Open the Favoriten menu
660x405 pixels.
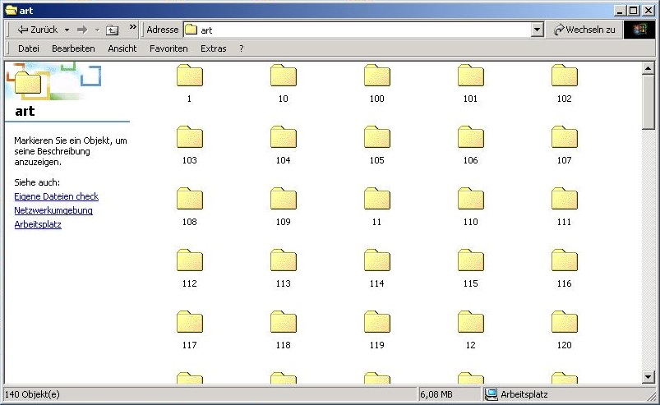pos(168,48)
